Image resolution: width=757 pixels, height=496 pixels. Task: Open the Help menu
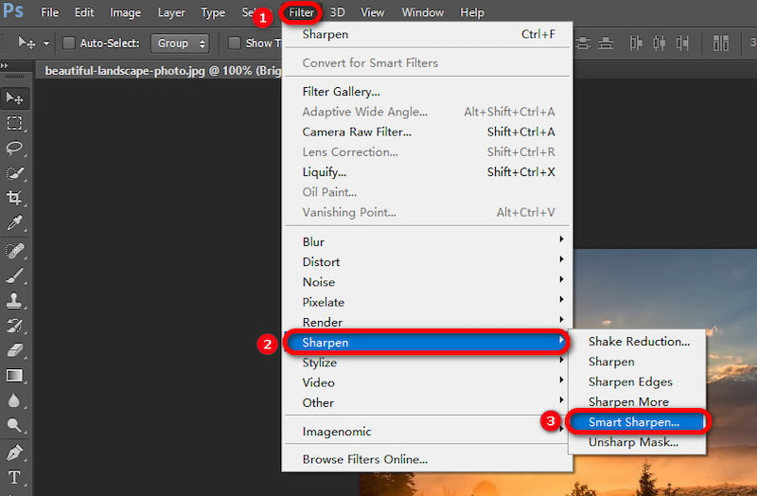(472, 12)
